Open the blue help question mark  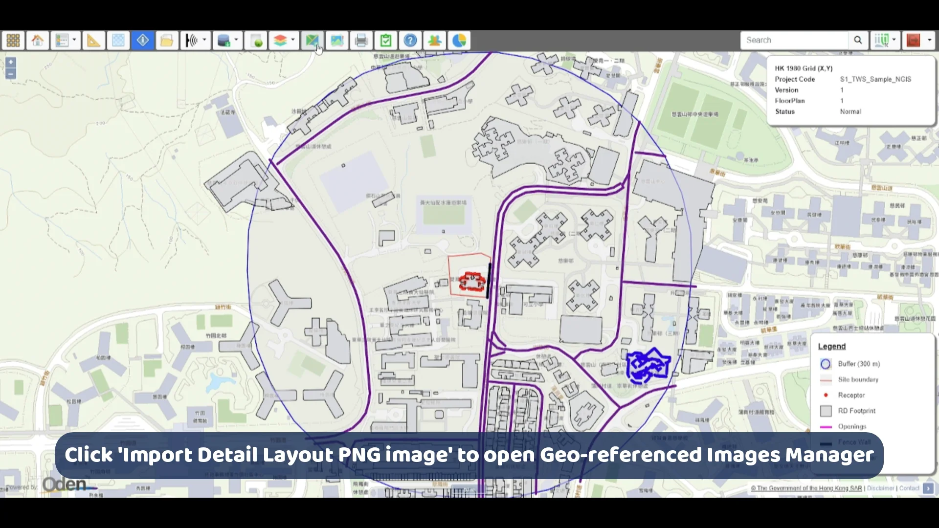point(410,41)
